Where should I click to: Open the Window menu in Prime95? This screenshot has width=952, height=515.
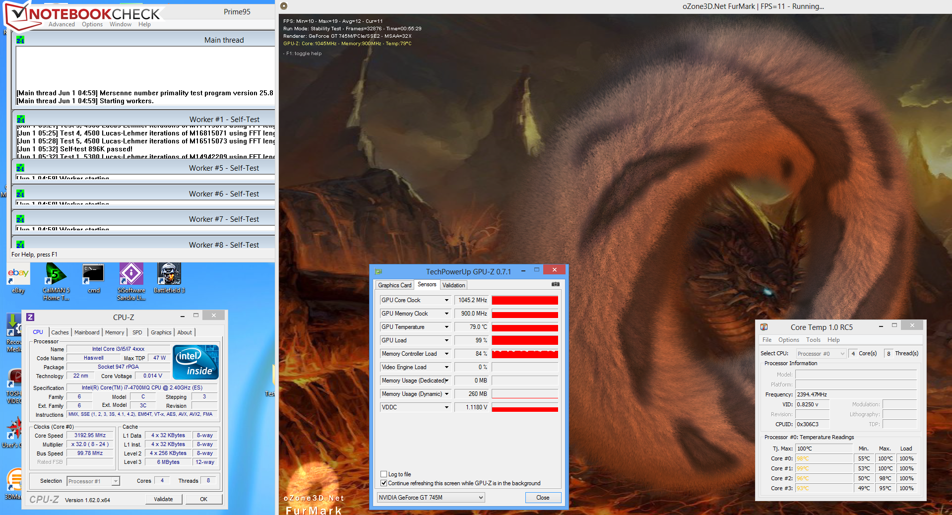(x=121, y=24)
